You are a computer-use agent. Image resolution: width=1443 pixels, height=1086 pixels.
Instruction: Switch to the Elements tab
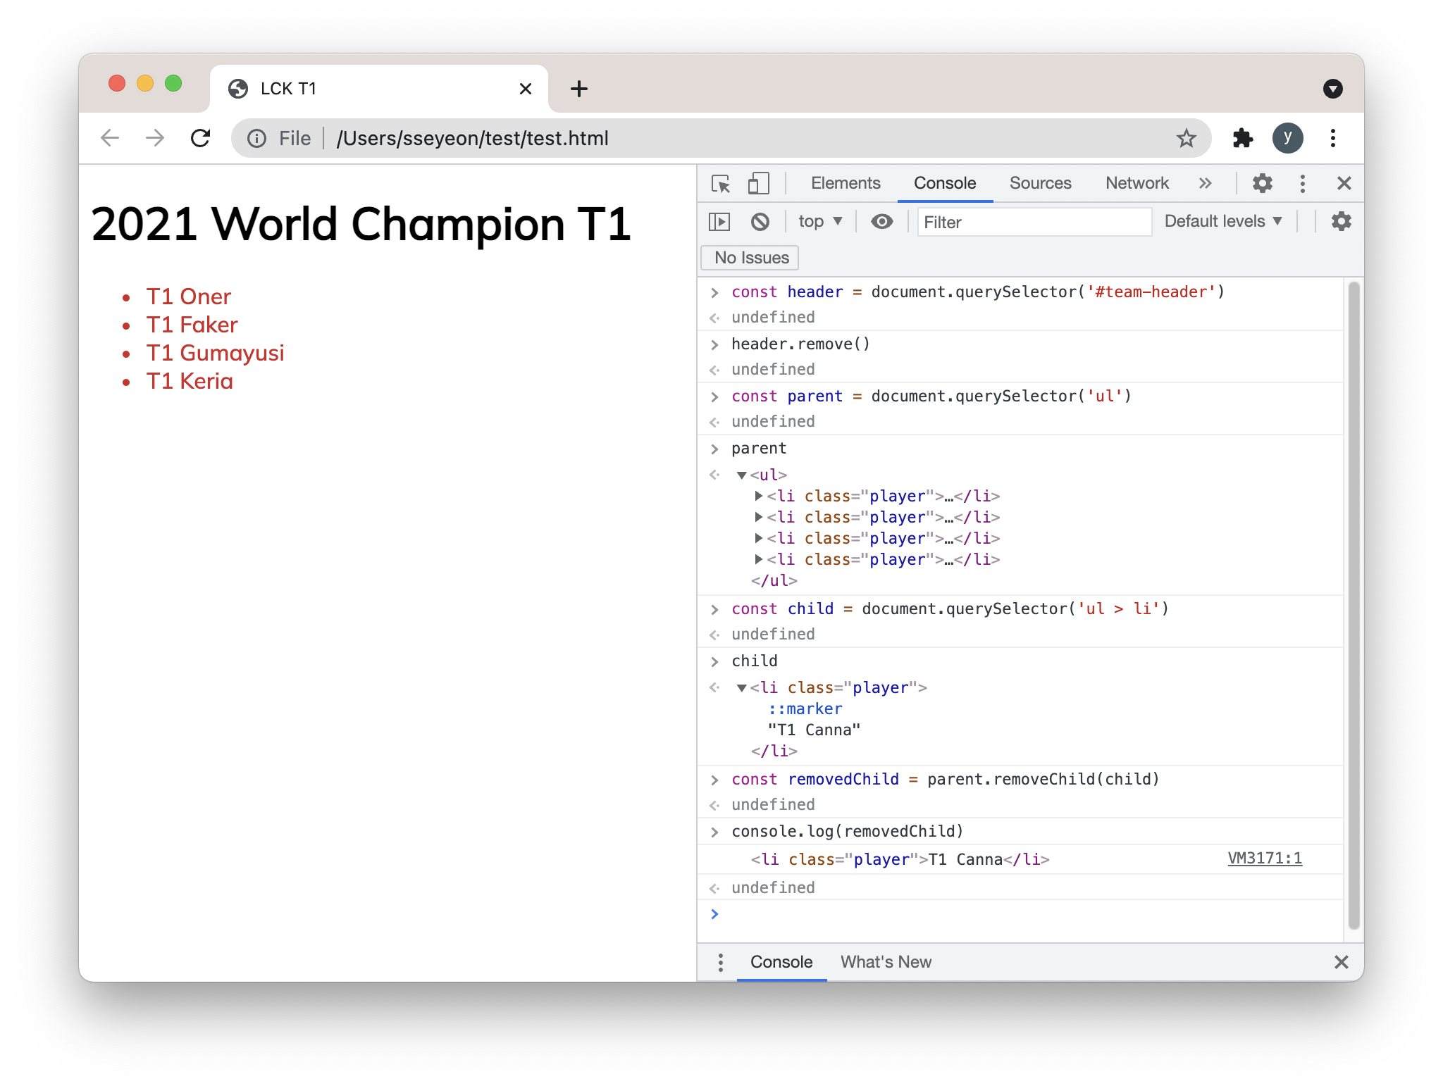click(846, 184)
